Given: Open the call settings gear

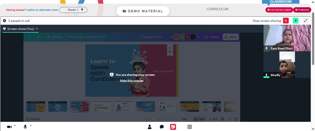Looking at the screenshot, I should click(x=4, y=21).
